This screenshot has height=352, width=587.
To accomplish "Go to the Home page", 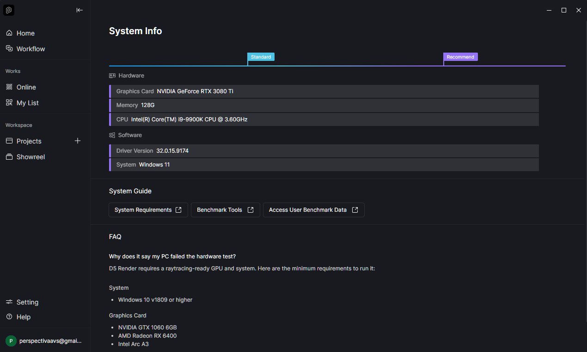I will [x=25, y=33].
